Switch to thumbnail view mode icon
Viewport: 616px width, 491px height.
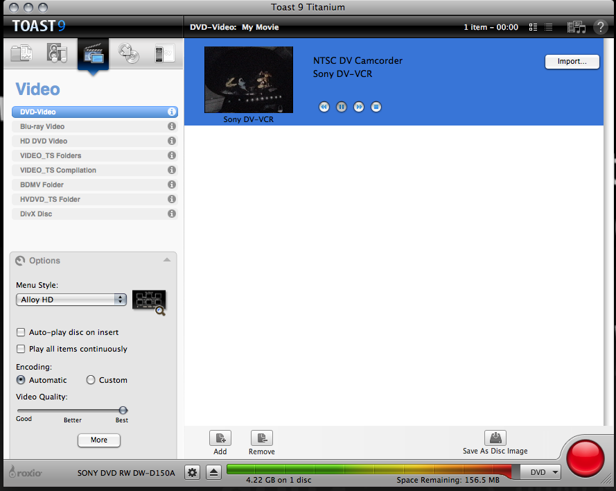click(533, 27)
